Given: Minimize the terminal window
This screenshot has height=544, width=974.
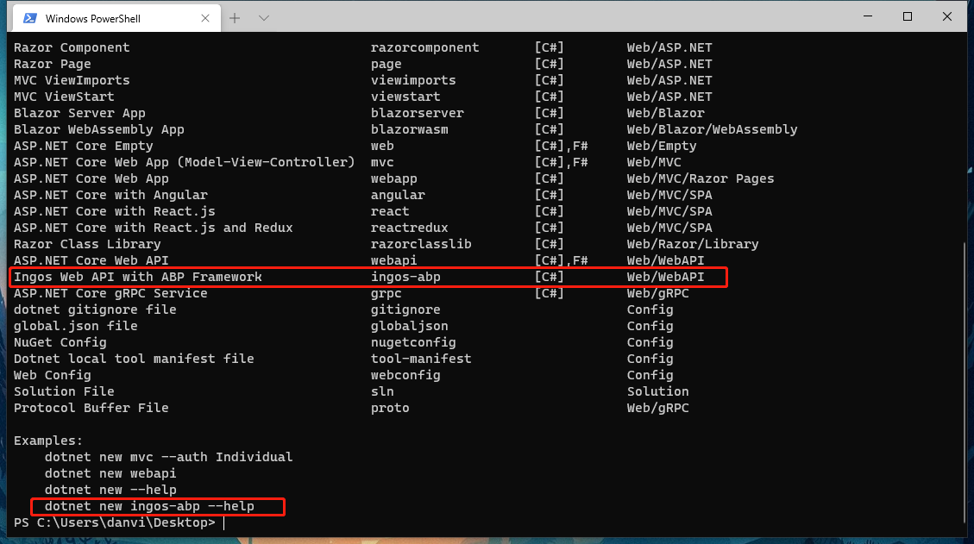Looking at the screenshot, I should click(x=868, y=16).
